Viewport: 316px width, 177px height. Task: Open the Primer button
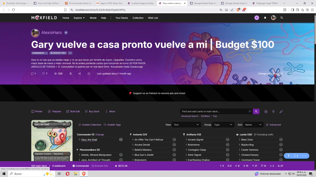pos(37,111)
